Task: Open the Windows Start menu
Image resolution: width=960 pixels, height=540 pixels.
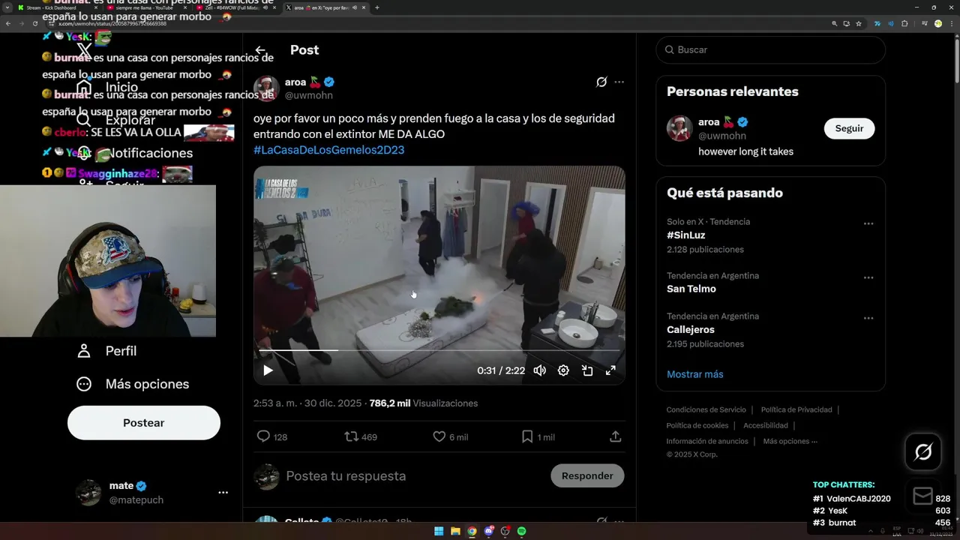Action: pyautogui.click(x=439, y=531)
